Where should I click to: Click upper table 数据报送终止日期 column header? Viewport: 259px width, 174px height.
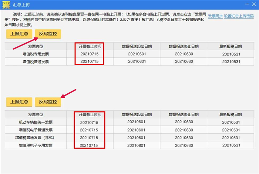[184, 46]
